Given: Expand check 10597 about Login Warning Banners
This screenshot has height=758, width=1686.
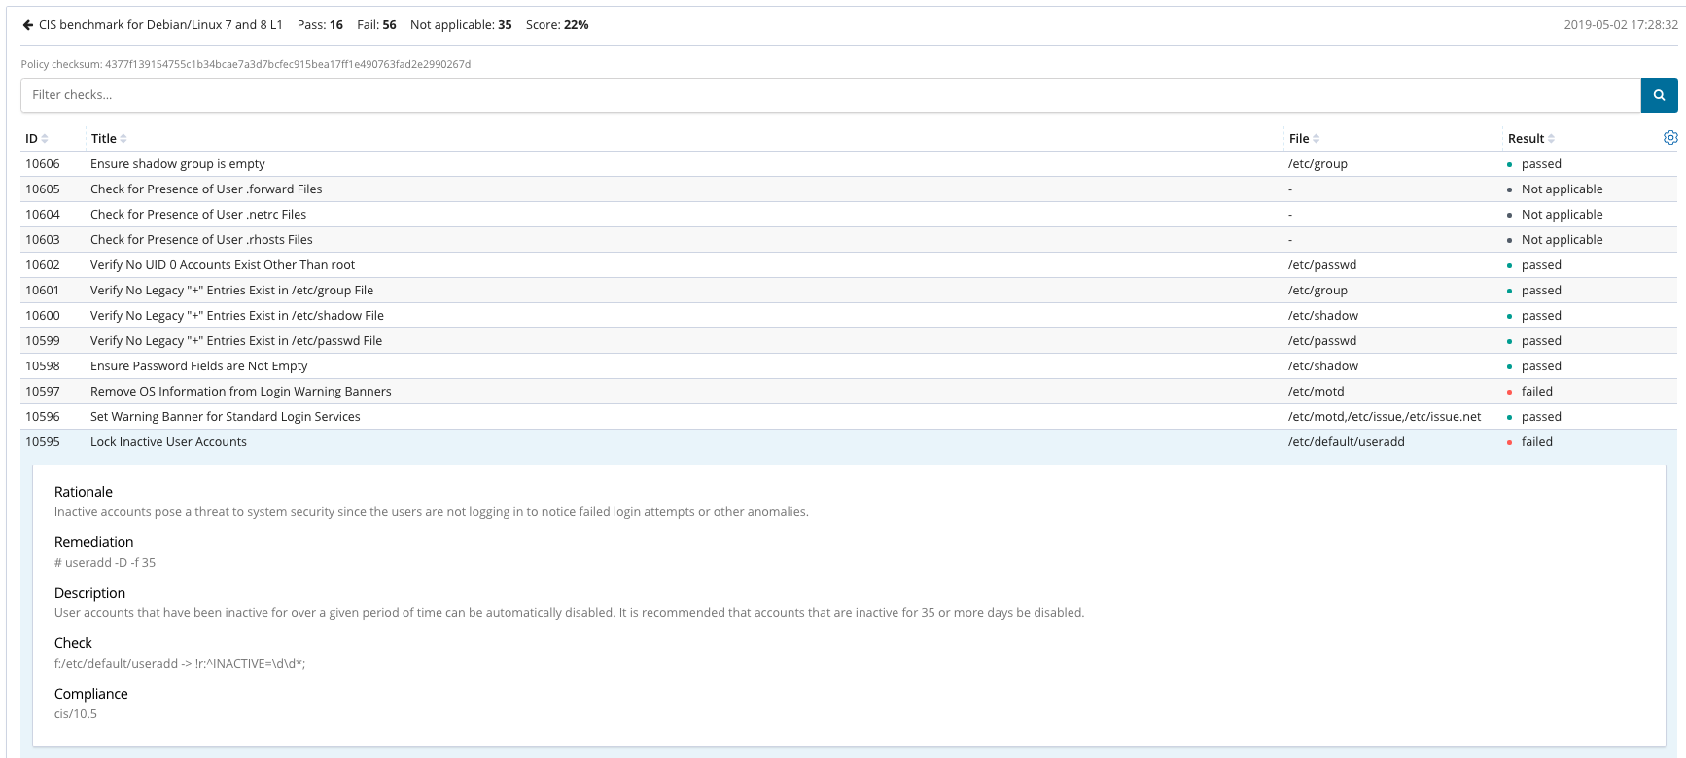Looking at the screenshot, I should coord(240,392).
